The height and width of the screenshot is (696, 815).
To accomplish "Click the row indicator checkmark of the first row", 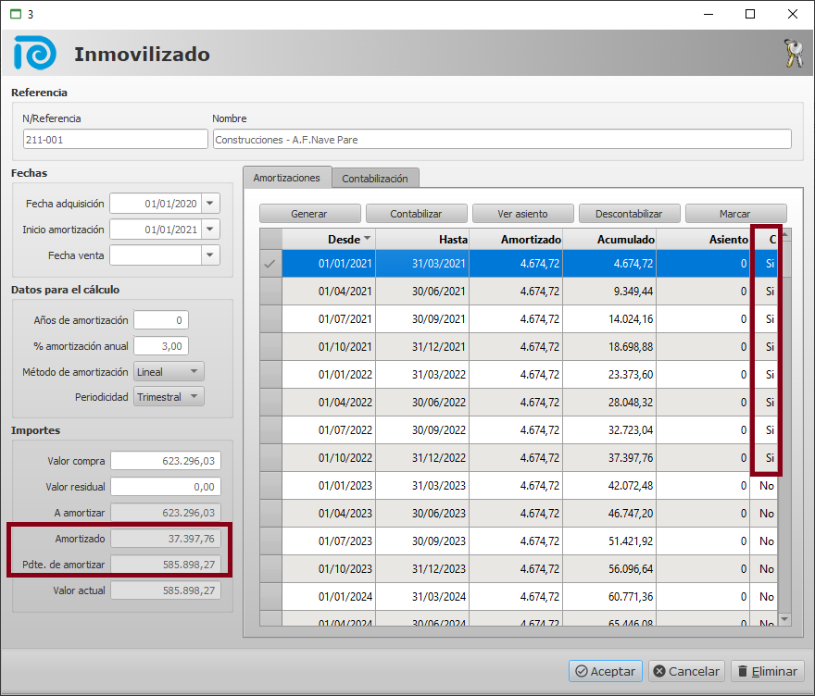I will [270, 264].
